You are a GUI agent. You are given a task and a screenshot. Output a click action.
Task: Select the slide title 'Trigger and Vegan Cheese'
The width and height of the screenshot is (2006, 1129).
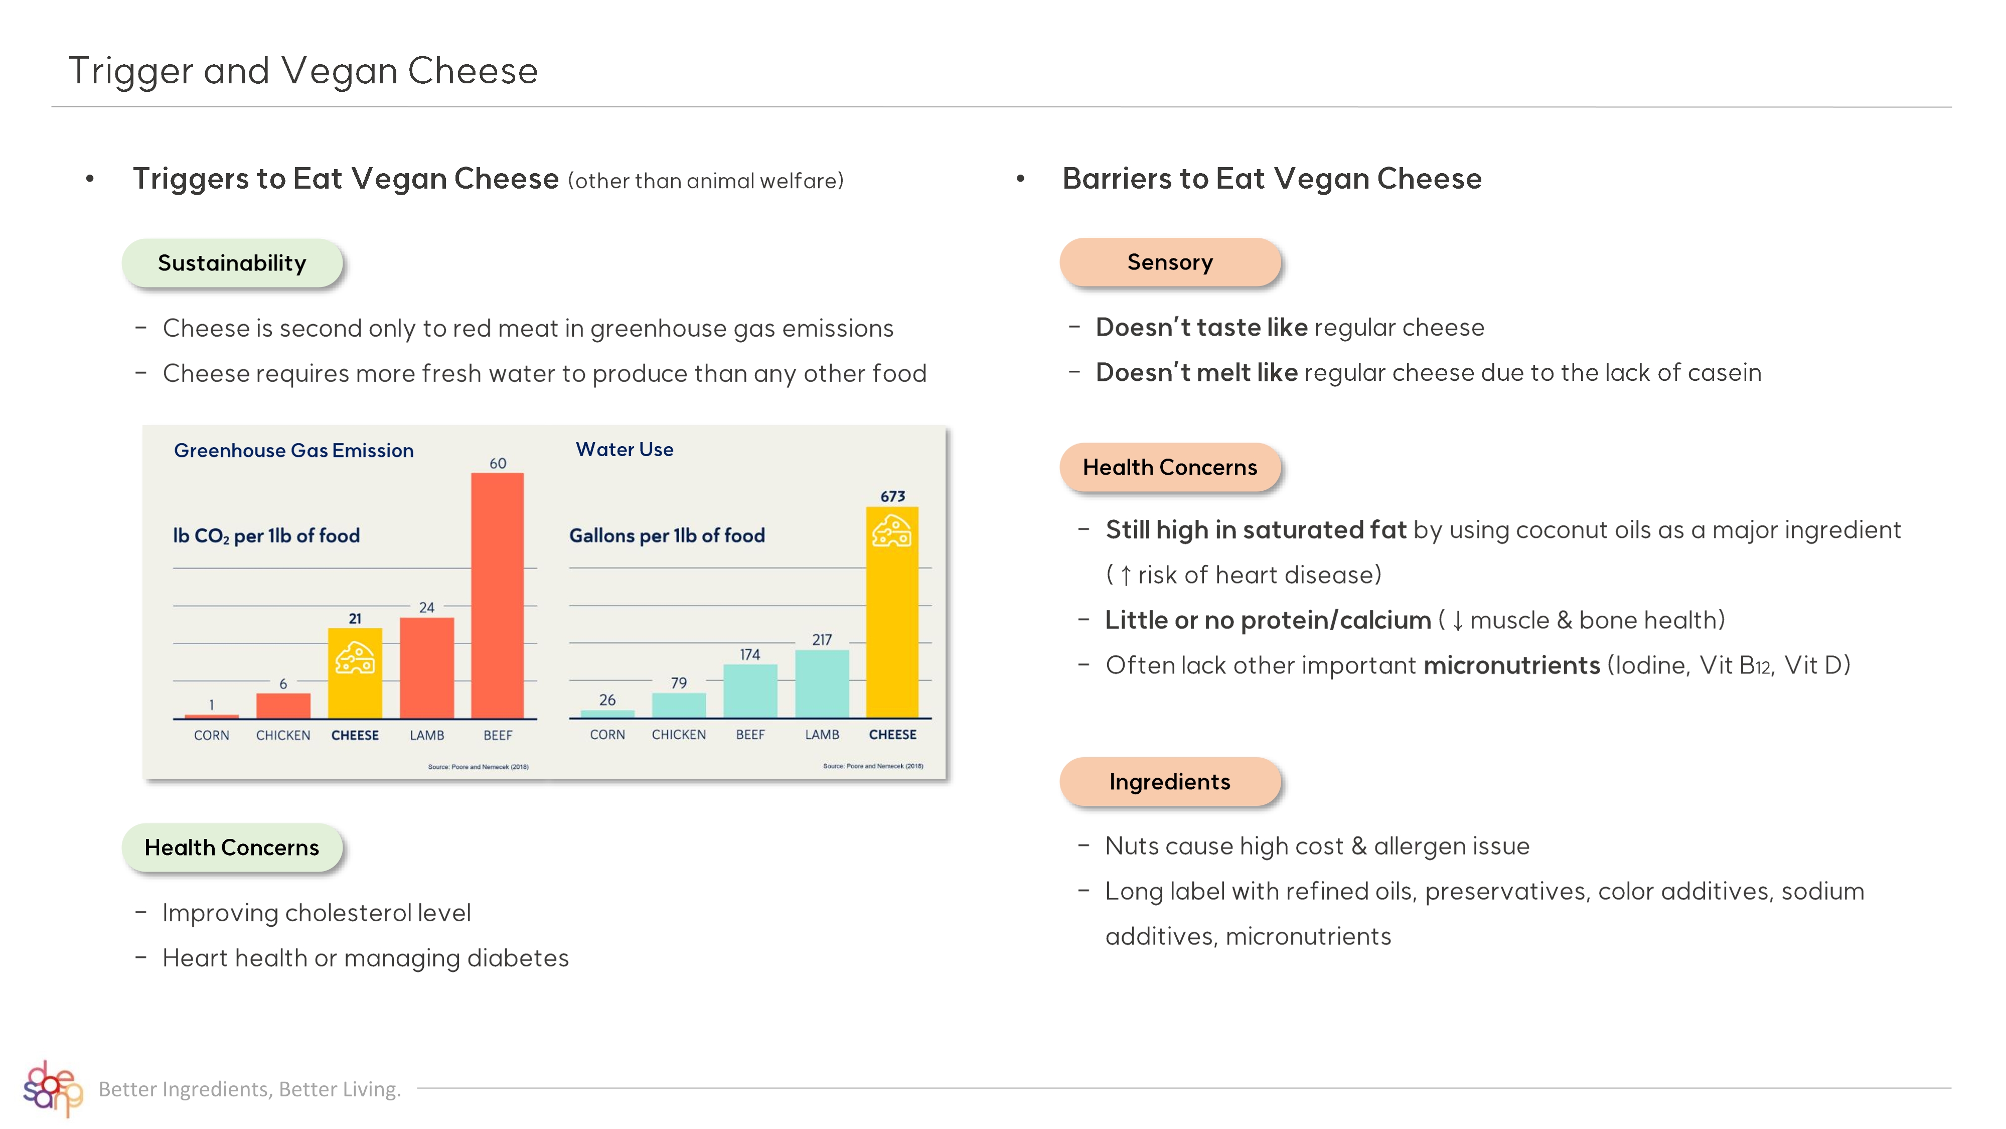coord(303,71)
